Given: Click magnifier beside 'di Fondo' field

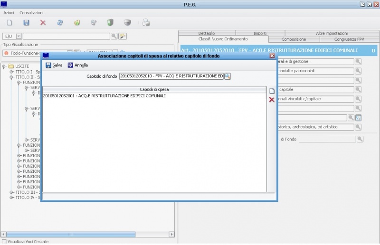Looking at the screenshot, I should (360, 139).
